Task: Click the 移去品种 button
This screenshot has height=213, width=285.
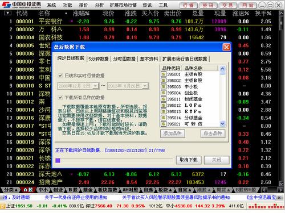Action: point(213,133)
